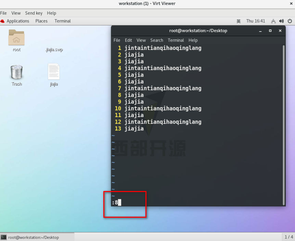Click line 5 jiajia text
Image resolution: width=295 pixels, height=241 pixels.
pos(134,75)
